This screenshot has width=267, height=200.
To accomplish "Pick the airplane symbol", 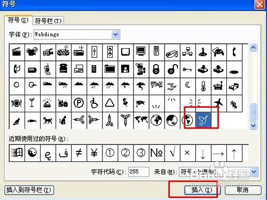I will [218, 103].
